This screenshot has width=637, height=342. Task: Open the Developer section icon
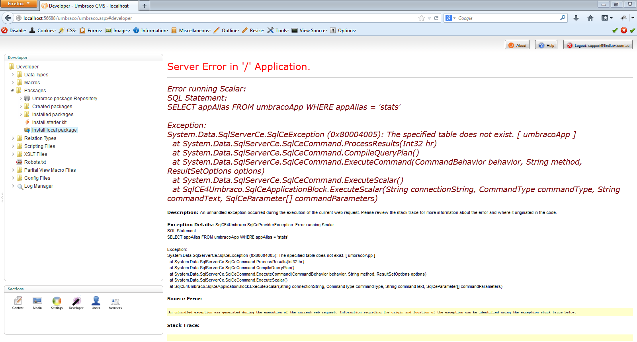[x=76, y=301]
